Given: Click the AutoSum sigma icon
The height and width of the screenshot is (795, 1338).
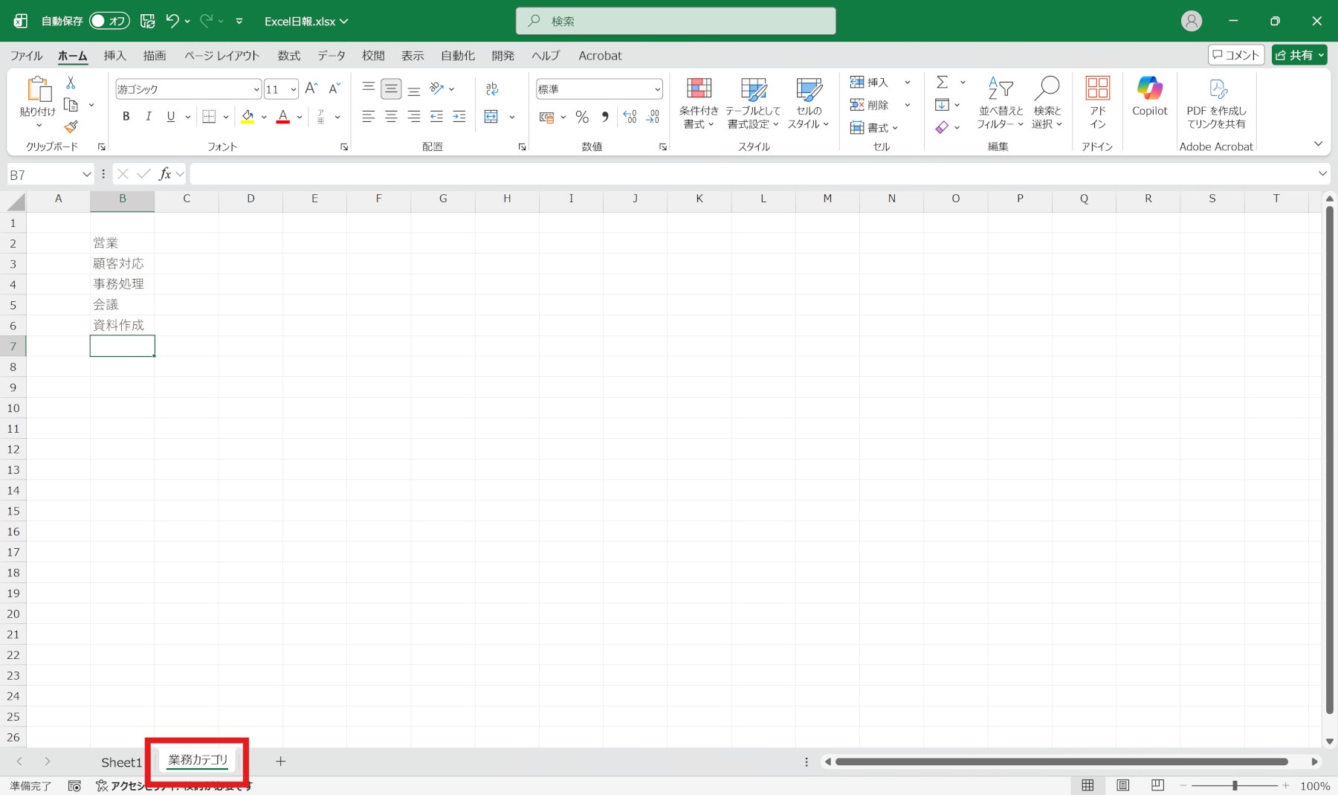Looking at the screenshot, I should [x=942, y=83].
